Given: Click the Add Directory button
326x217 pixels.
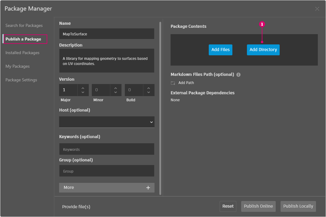Looking at the screenshot, I should (263, 50).
